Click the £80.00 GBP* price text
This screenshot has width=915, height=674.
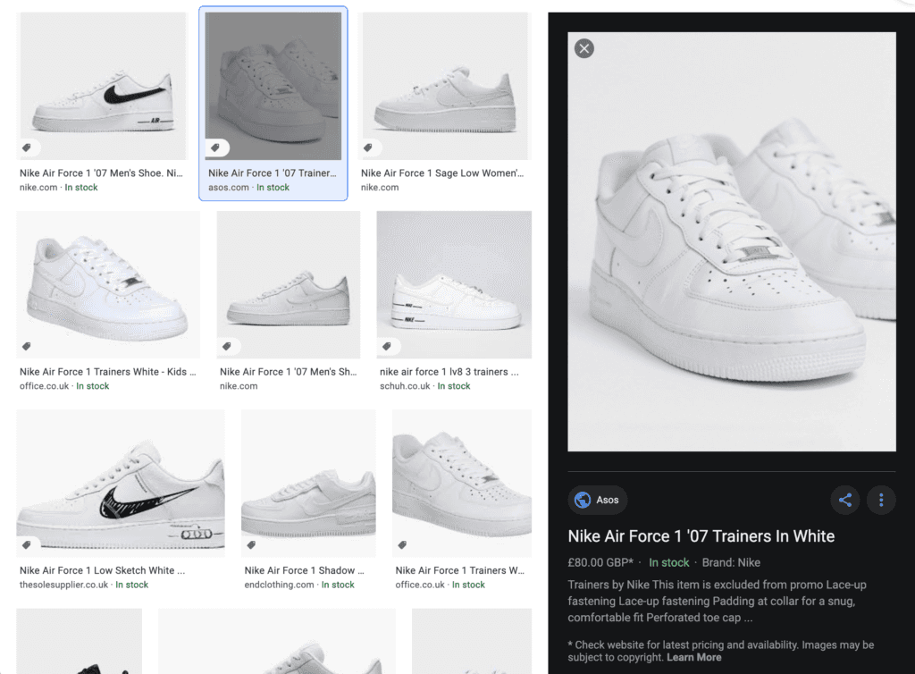click(x=600, y=562)
